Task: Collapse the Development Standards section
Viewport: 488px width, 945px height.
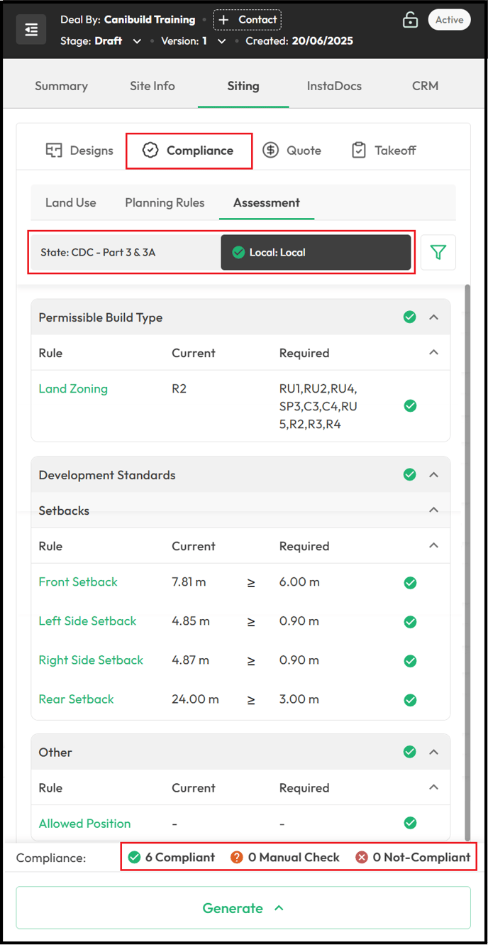Action: tap(434, 475)
